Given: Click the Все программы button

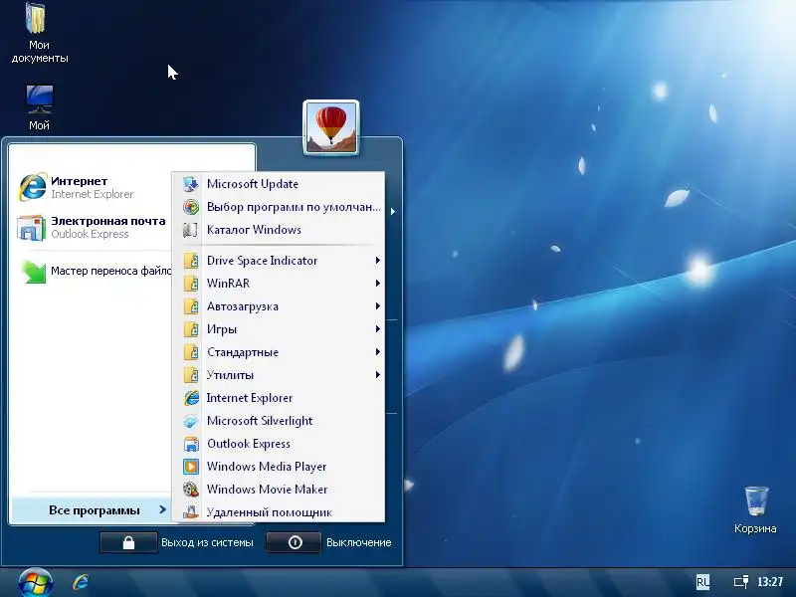Looking at the screenshot, I should [92, 510].
